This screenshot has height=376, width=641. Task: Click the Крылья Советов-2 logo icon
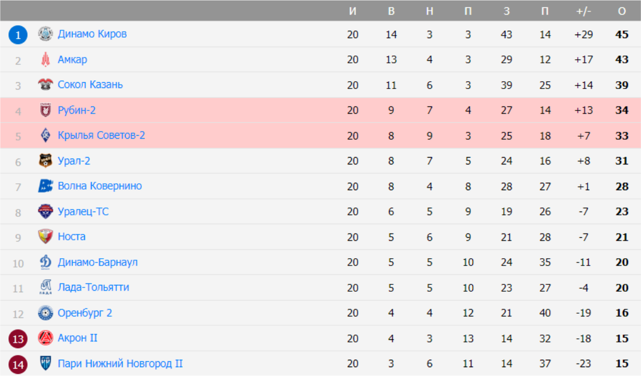point(46,136)
